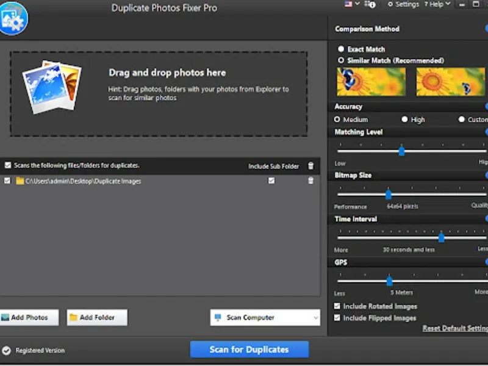This screenshot has height=366, width=488.
Task: Select High accuracy radio button
Action: click(x=404, y=120)
